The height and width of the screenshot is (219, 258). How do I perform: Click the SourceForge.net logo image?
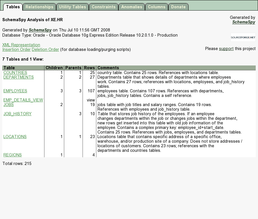[243, 37]
